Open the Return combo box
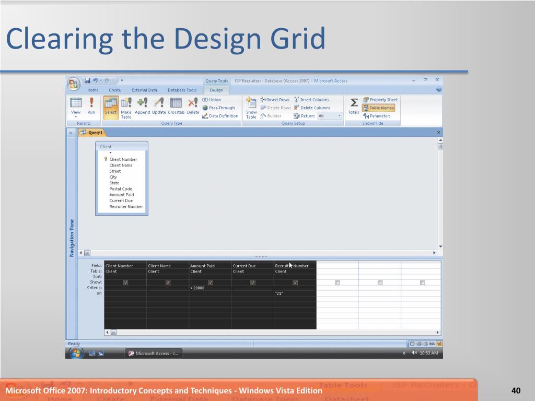Screen dimensions: 535x401 click(x=330, y=116)
